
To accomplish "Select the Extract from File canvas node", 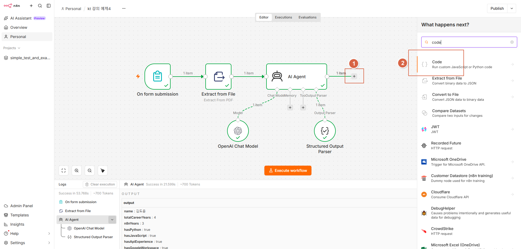I will tap(218, 77).
